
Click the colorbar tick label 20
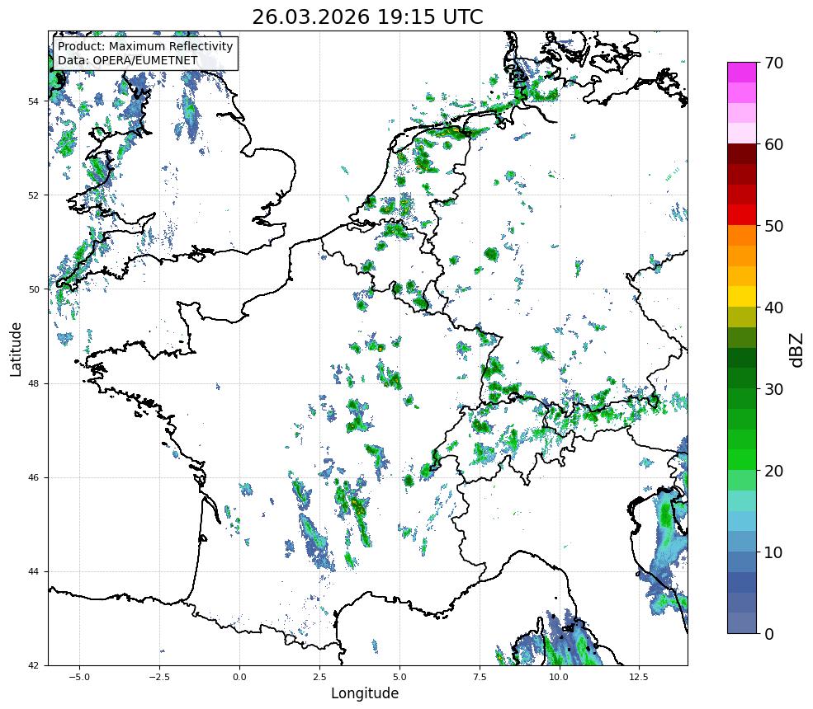773,471
